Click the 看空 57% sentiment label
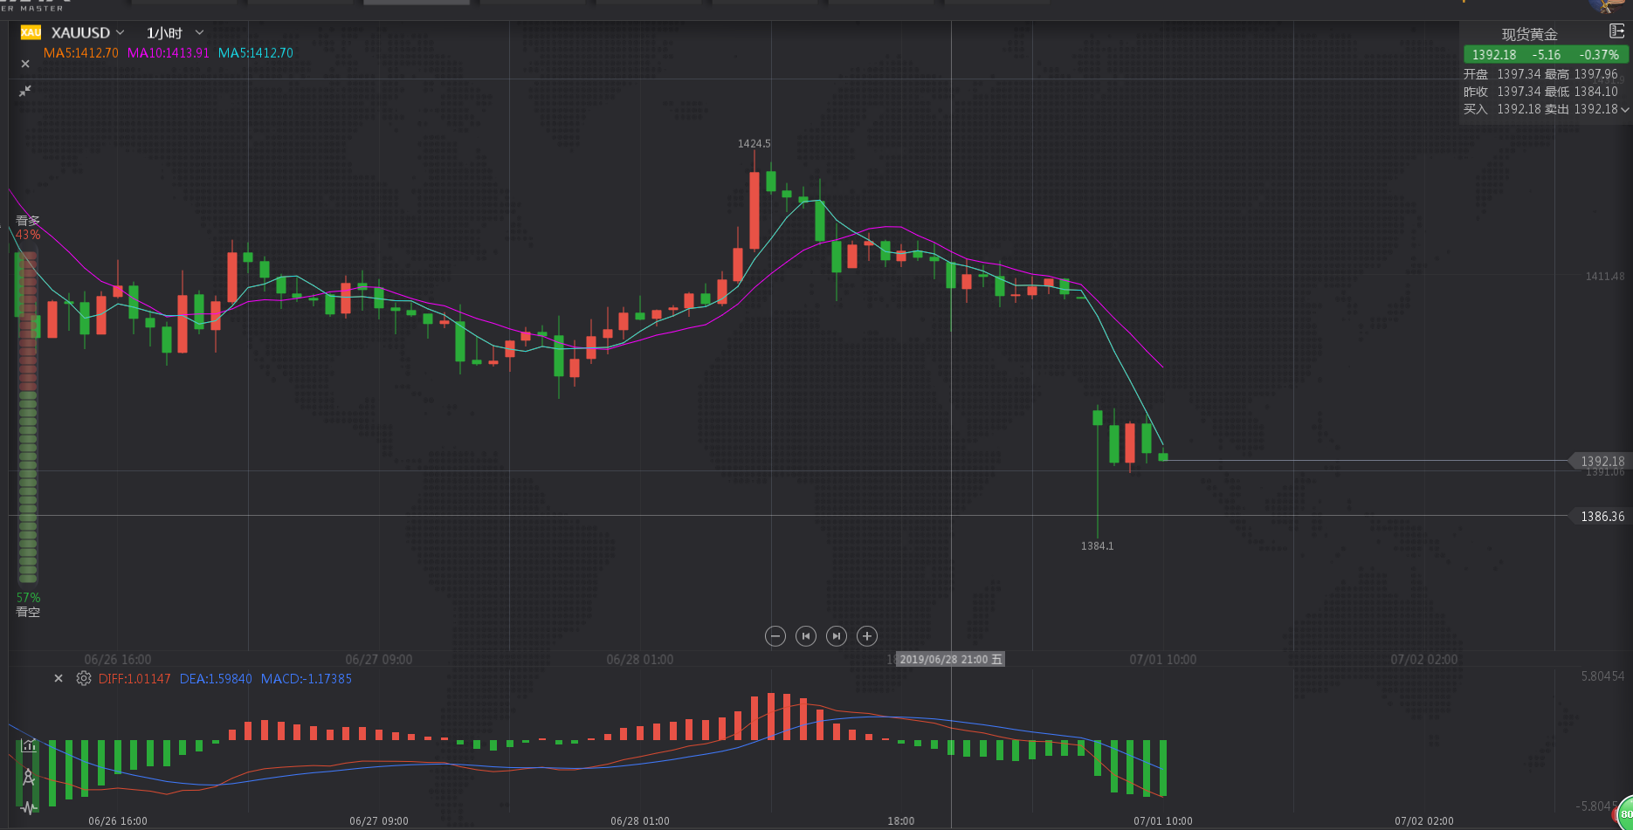Screen dimensions: 1633x830 (28, 605)
